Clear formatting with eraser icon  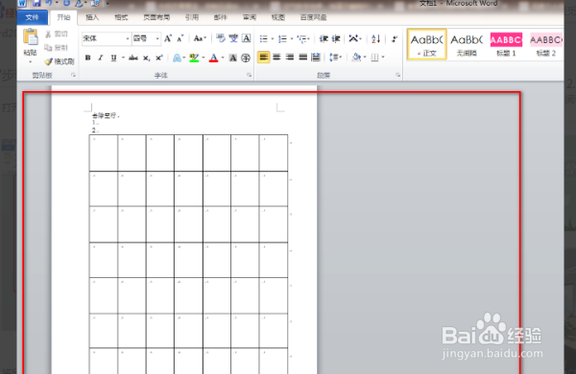(221, 38)
